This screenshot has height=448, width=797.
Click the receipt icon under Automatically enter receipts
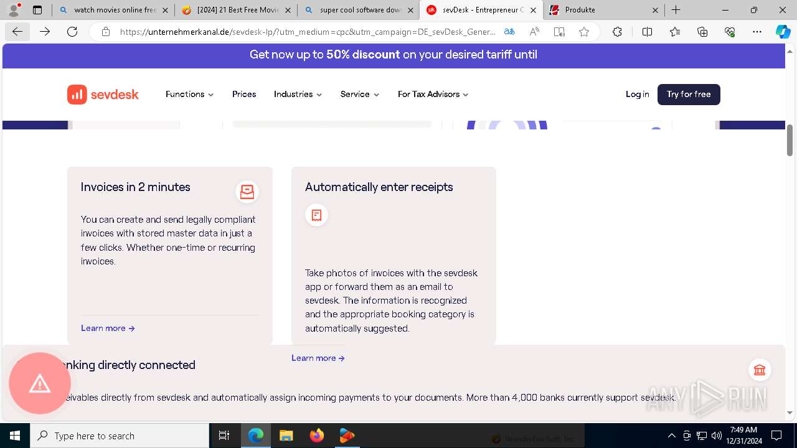[x=316, y=215]
